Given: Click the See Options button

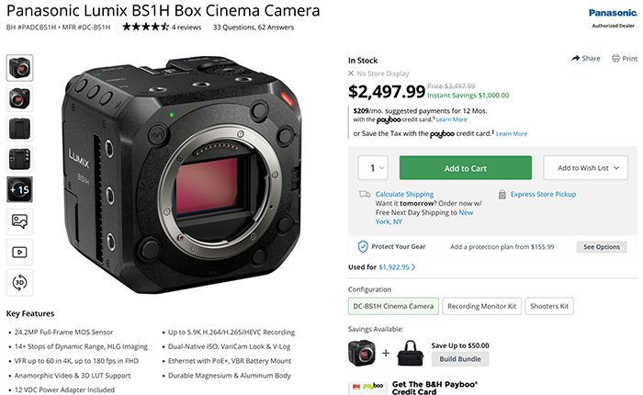Looking at the screenshot, I should point(602,247).
